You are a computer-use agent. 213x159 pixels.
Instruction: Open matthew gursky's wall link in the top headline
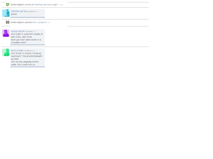(x=43, y=5)
